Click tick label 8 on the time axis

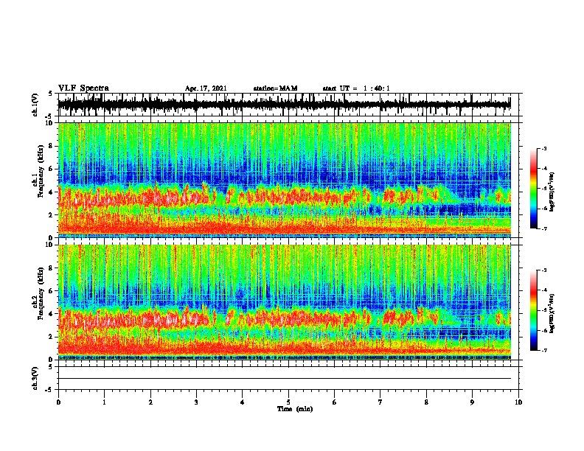pos(426,402)
